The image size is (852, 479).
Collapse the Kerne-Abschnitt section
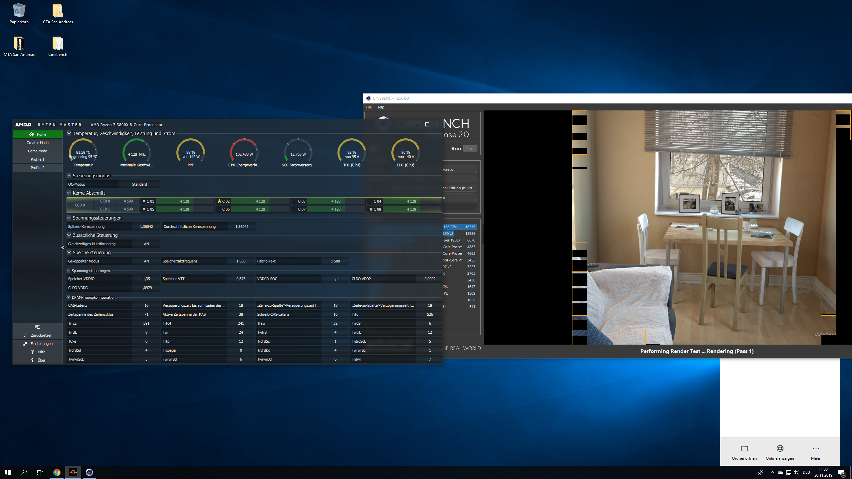pyautogui.click(x=69, y=193)
